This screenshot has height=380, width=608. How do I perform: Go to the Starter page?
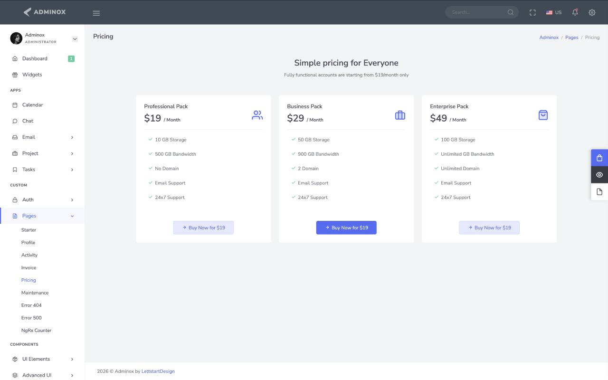(x=28, y=230)
